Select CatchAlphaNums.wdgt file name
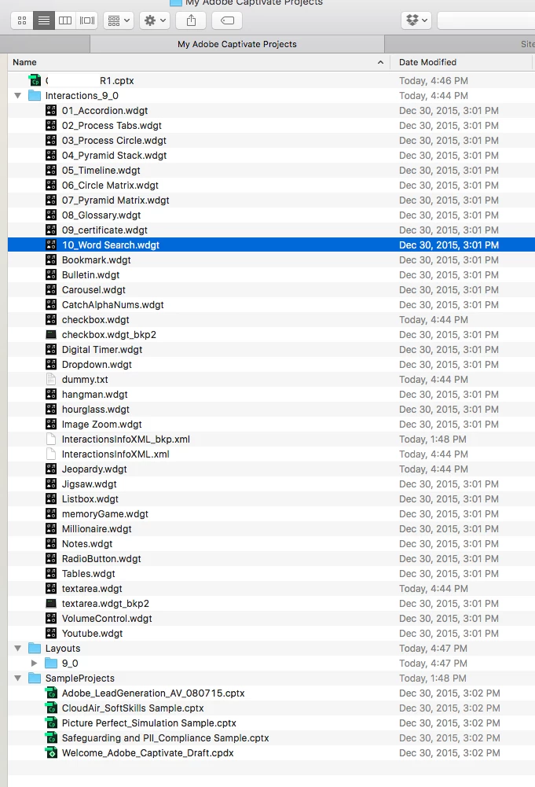535x787 pixels. (113, 305)
